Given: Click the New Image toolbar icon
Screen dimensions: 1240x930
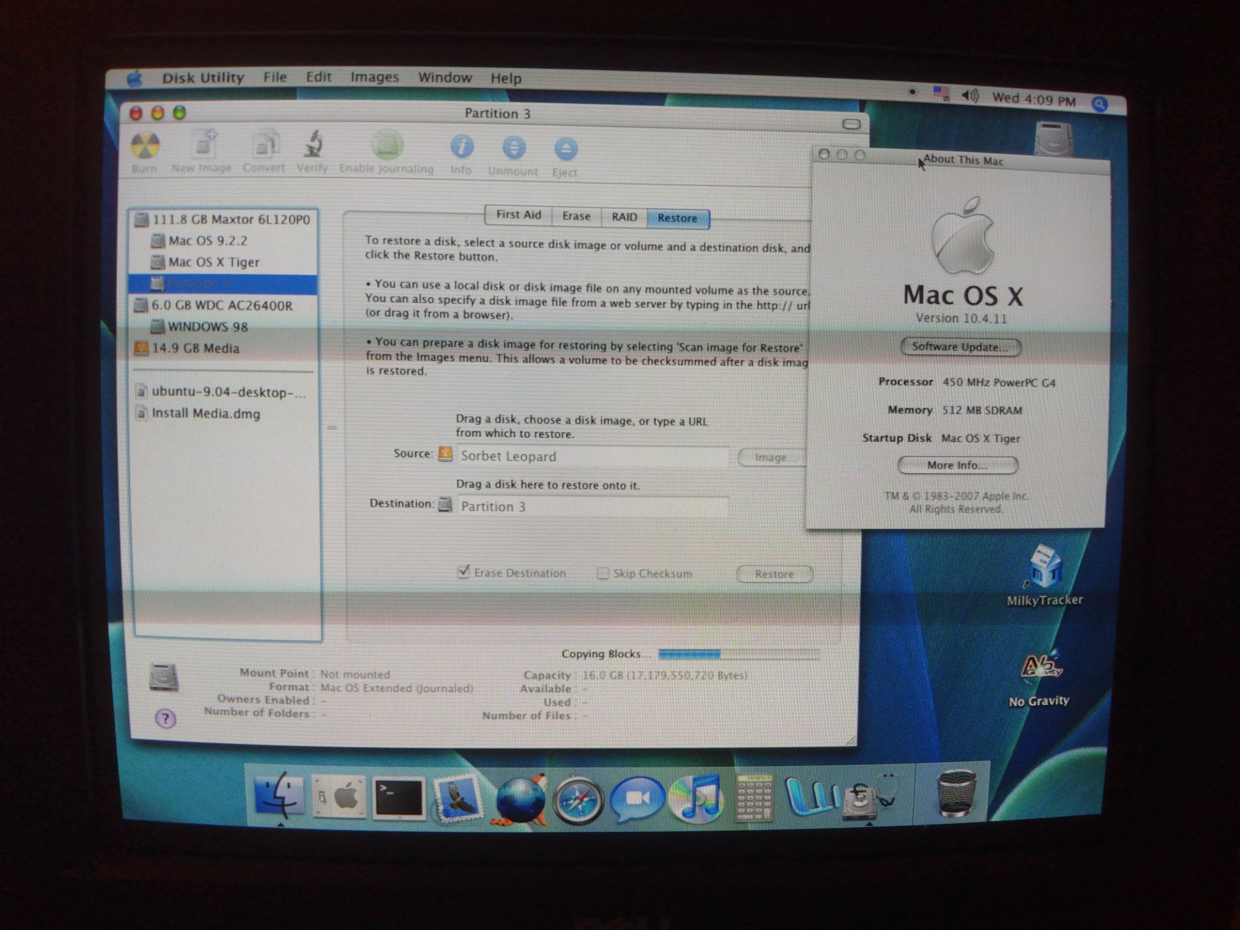Looking at the screenshot, I should coord(203,146).
